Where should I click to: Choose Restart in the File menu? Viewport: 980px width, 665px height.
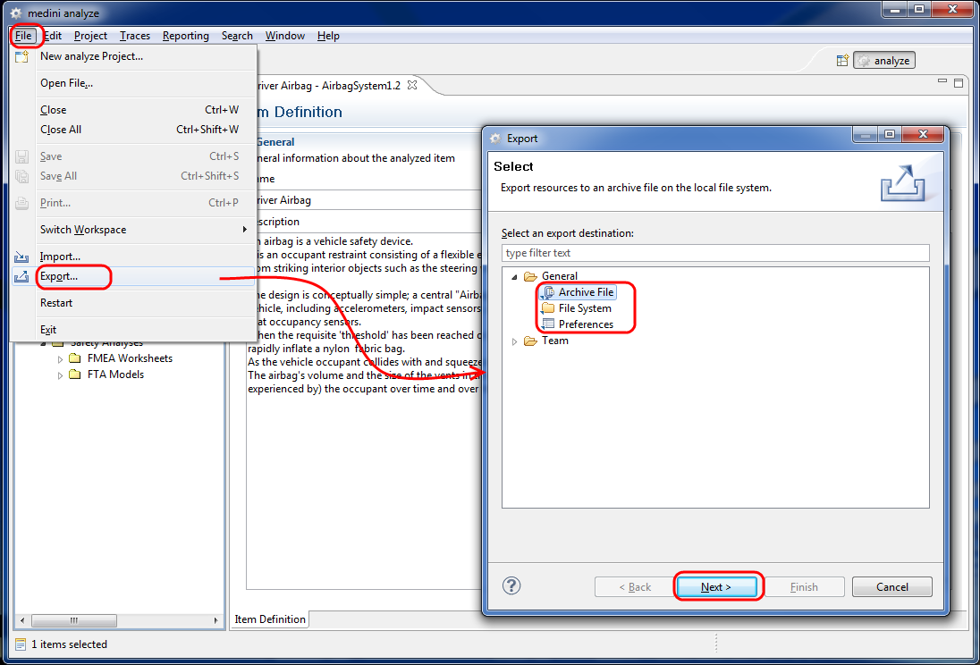(x=134, y=303)
